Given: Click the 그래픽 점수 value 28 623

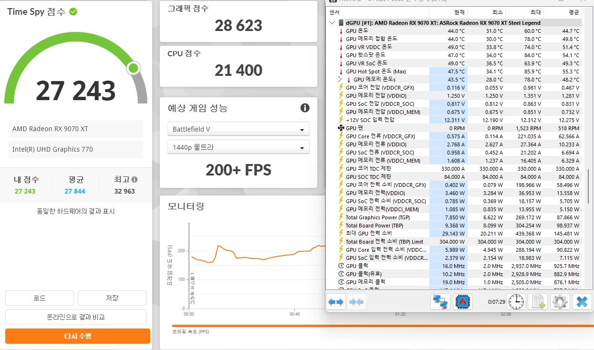Looking at the screenshot, I should pos(239,25).
